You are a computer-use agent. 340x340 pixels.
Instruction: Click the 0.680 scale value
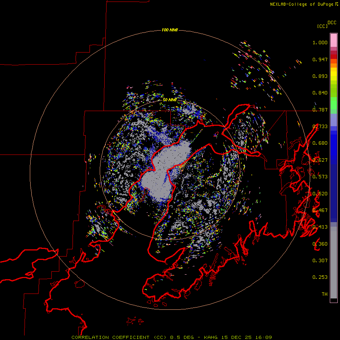point(320,143)
